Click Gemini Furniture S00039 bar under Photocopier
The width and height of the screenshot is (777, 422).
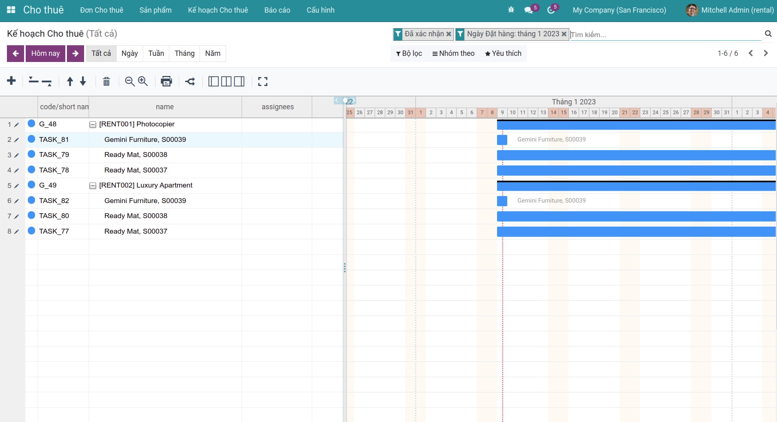(x=502, y=140)
